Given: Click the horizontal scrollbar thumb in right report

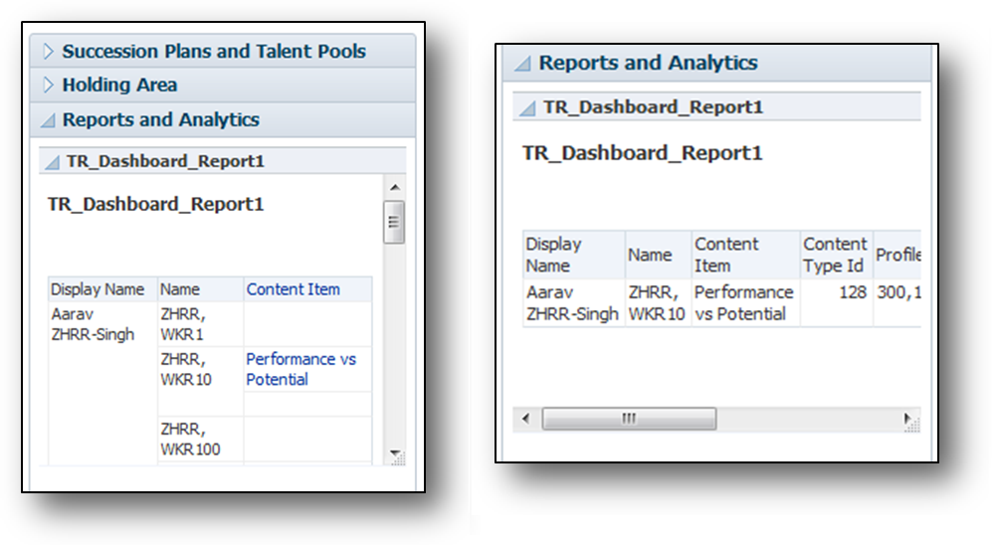Looking at the screenshot, I should [628, 419].
